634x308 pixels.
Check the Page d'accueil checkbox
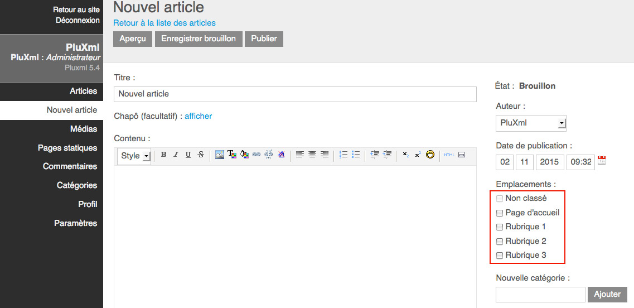pyautogui.click(x=500, y=213)
